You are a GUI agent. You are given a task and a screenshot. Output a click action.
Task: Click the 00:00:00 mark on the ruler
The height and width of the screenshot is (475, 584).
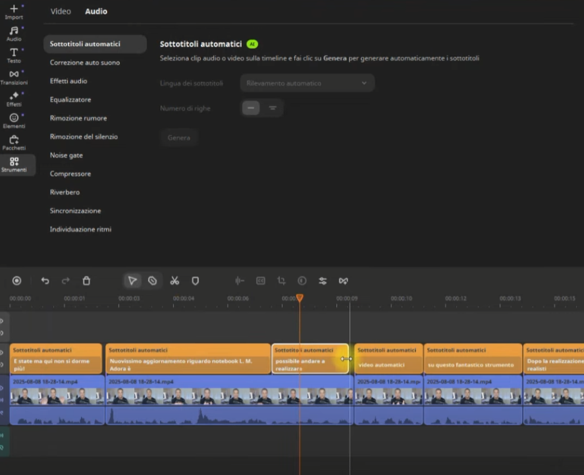tap(20, 298)
